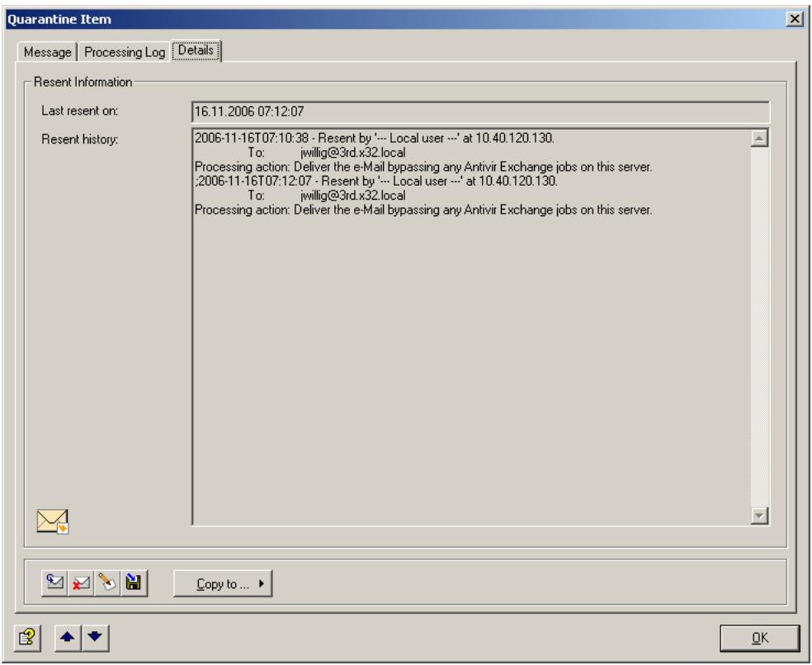This screenshot has height=665, width=812.
Task: Click the 'Resent history:' label
Action: 80,139
